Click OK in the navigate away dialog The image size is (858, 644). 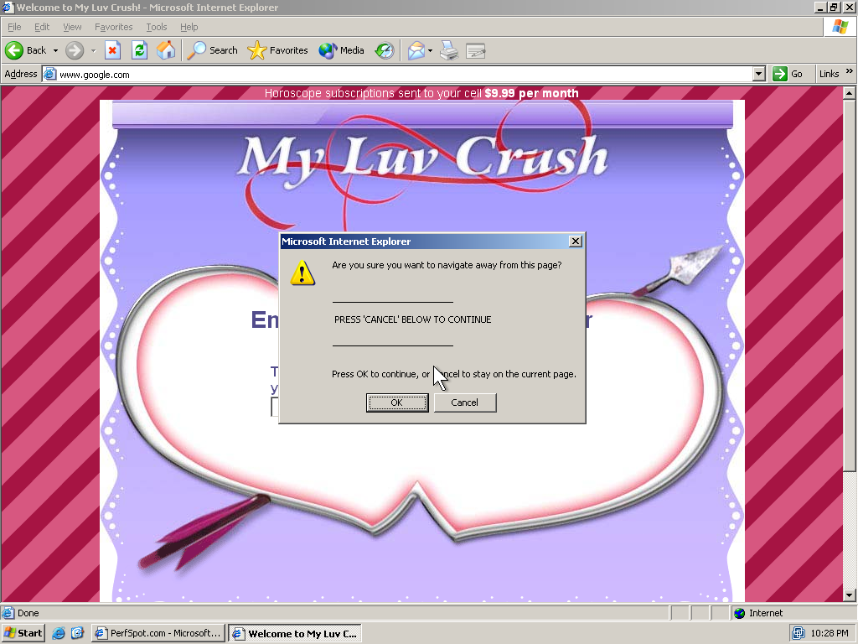[x=396, y=402]
